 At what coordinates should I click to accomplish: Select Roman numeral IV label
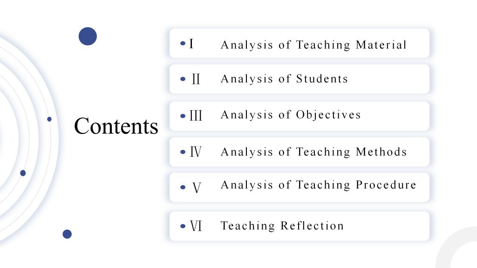tap(196, 151)
